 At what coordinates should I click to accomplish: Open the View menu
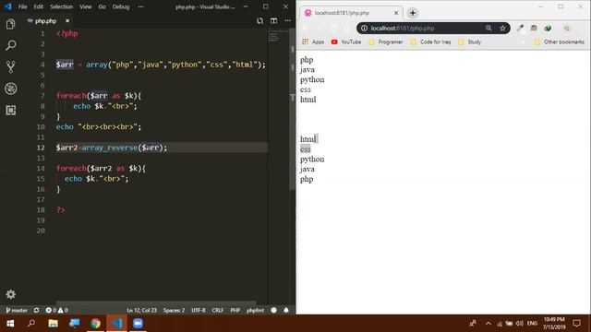tap(86, 6)
